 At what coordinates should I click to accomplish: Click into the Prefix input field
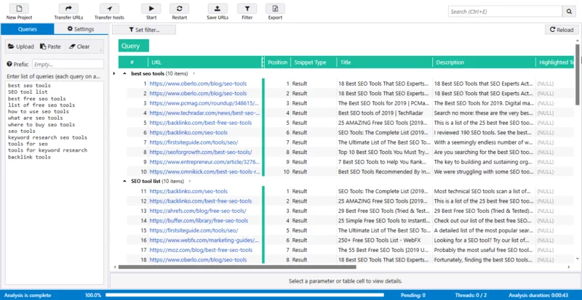(68, 64)
